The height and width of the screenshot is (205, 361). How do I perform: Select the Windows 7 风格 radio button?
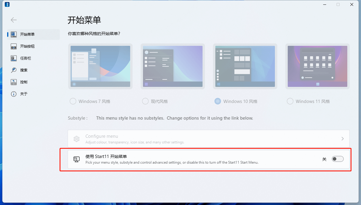point(73,101)
